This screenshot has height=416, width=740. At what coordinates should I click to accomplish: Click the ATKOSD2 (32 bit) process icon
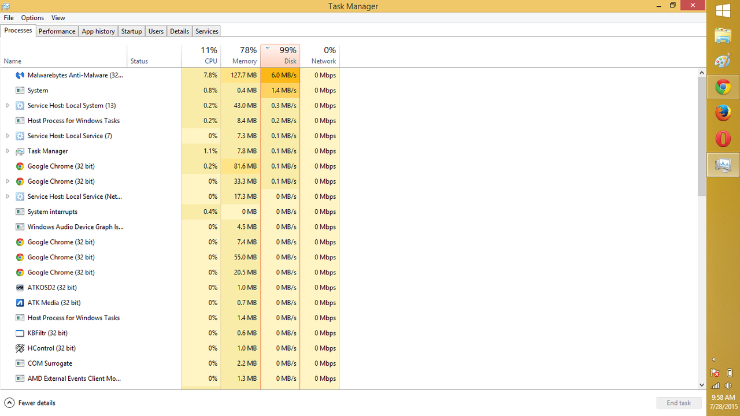[x=20, y=287]
